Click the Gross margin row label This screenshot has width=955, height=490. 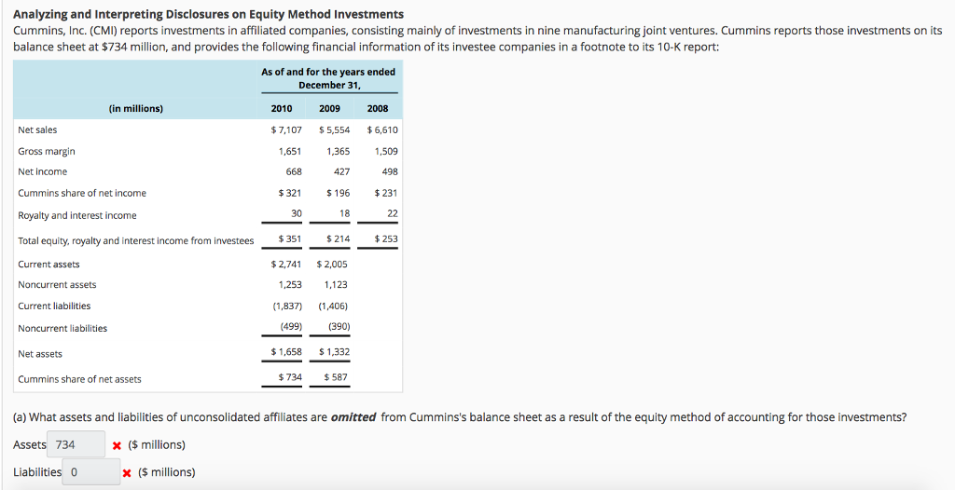(x=47, y=151)
